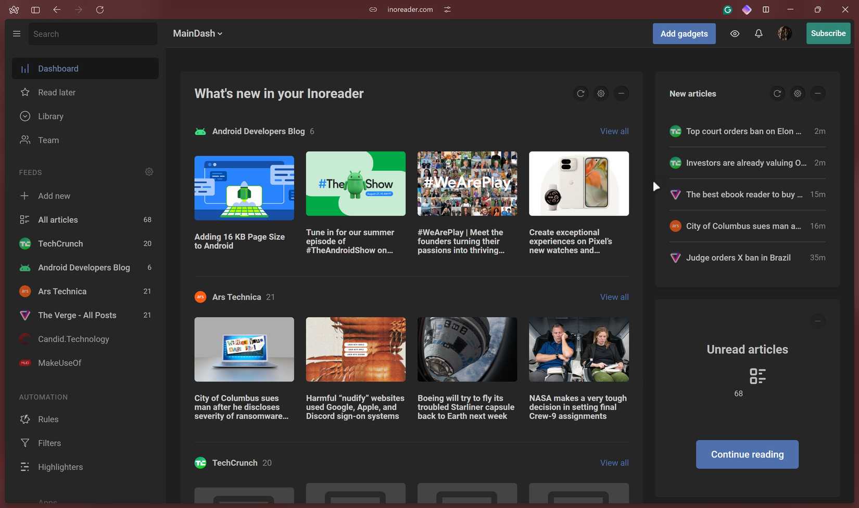The width and height of the screenshot is (859, 508).
Task: Click the Grammarly icon in the browser toolbar
Action: [x=727, y=9]
